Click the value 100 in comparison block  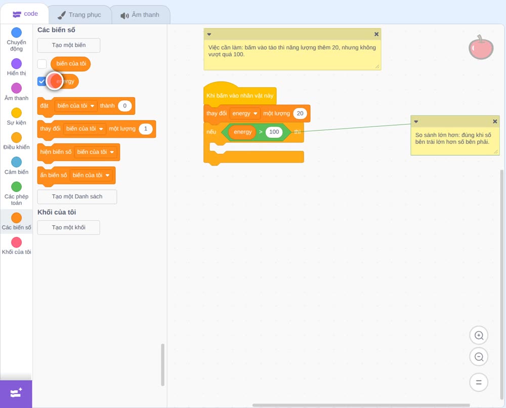[x=274, y=132]
